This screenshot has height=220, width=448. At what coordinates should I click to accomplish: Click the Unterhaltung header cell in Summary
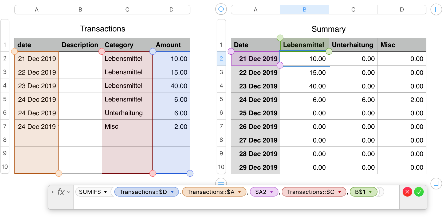pos(353,45)
